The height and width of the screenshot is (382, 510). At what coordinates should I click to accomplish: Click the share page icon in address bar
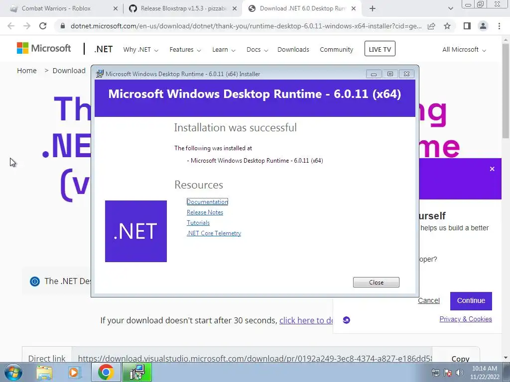pos(431,26)
